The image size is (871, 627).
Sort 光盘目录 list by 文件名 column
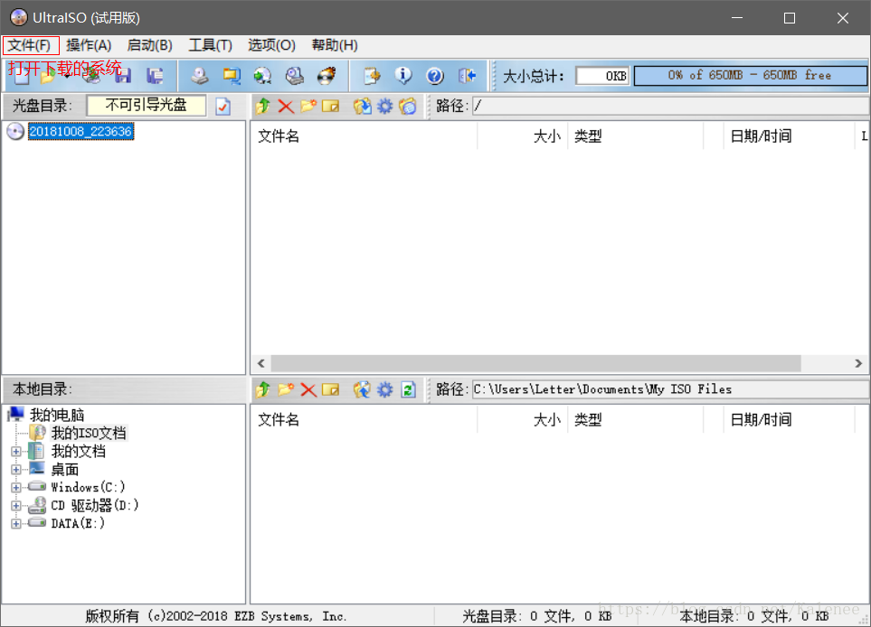point(364,136)
